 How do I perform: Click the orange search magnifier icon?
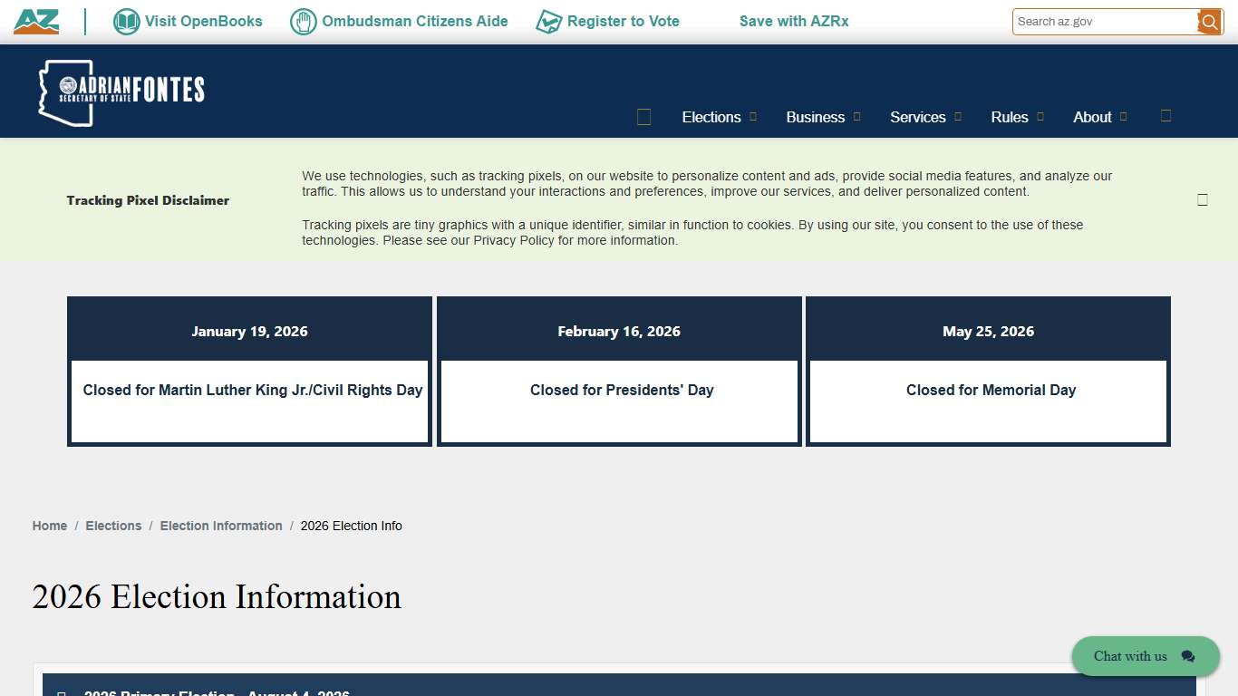[1209, 21]
